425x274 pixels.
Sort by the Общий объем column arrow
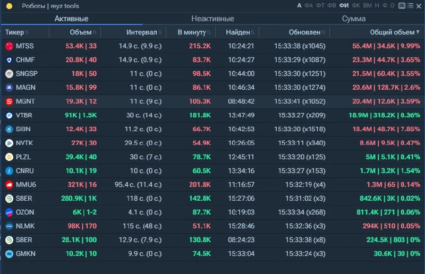[x=418, y=32]
